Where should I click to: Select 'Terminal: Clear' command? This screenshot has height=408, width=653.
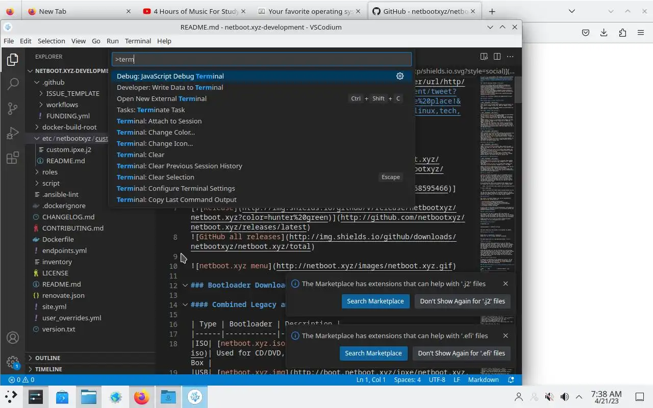point(261,155)
